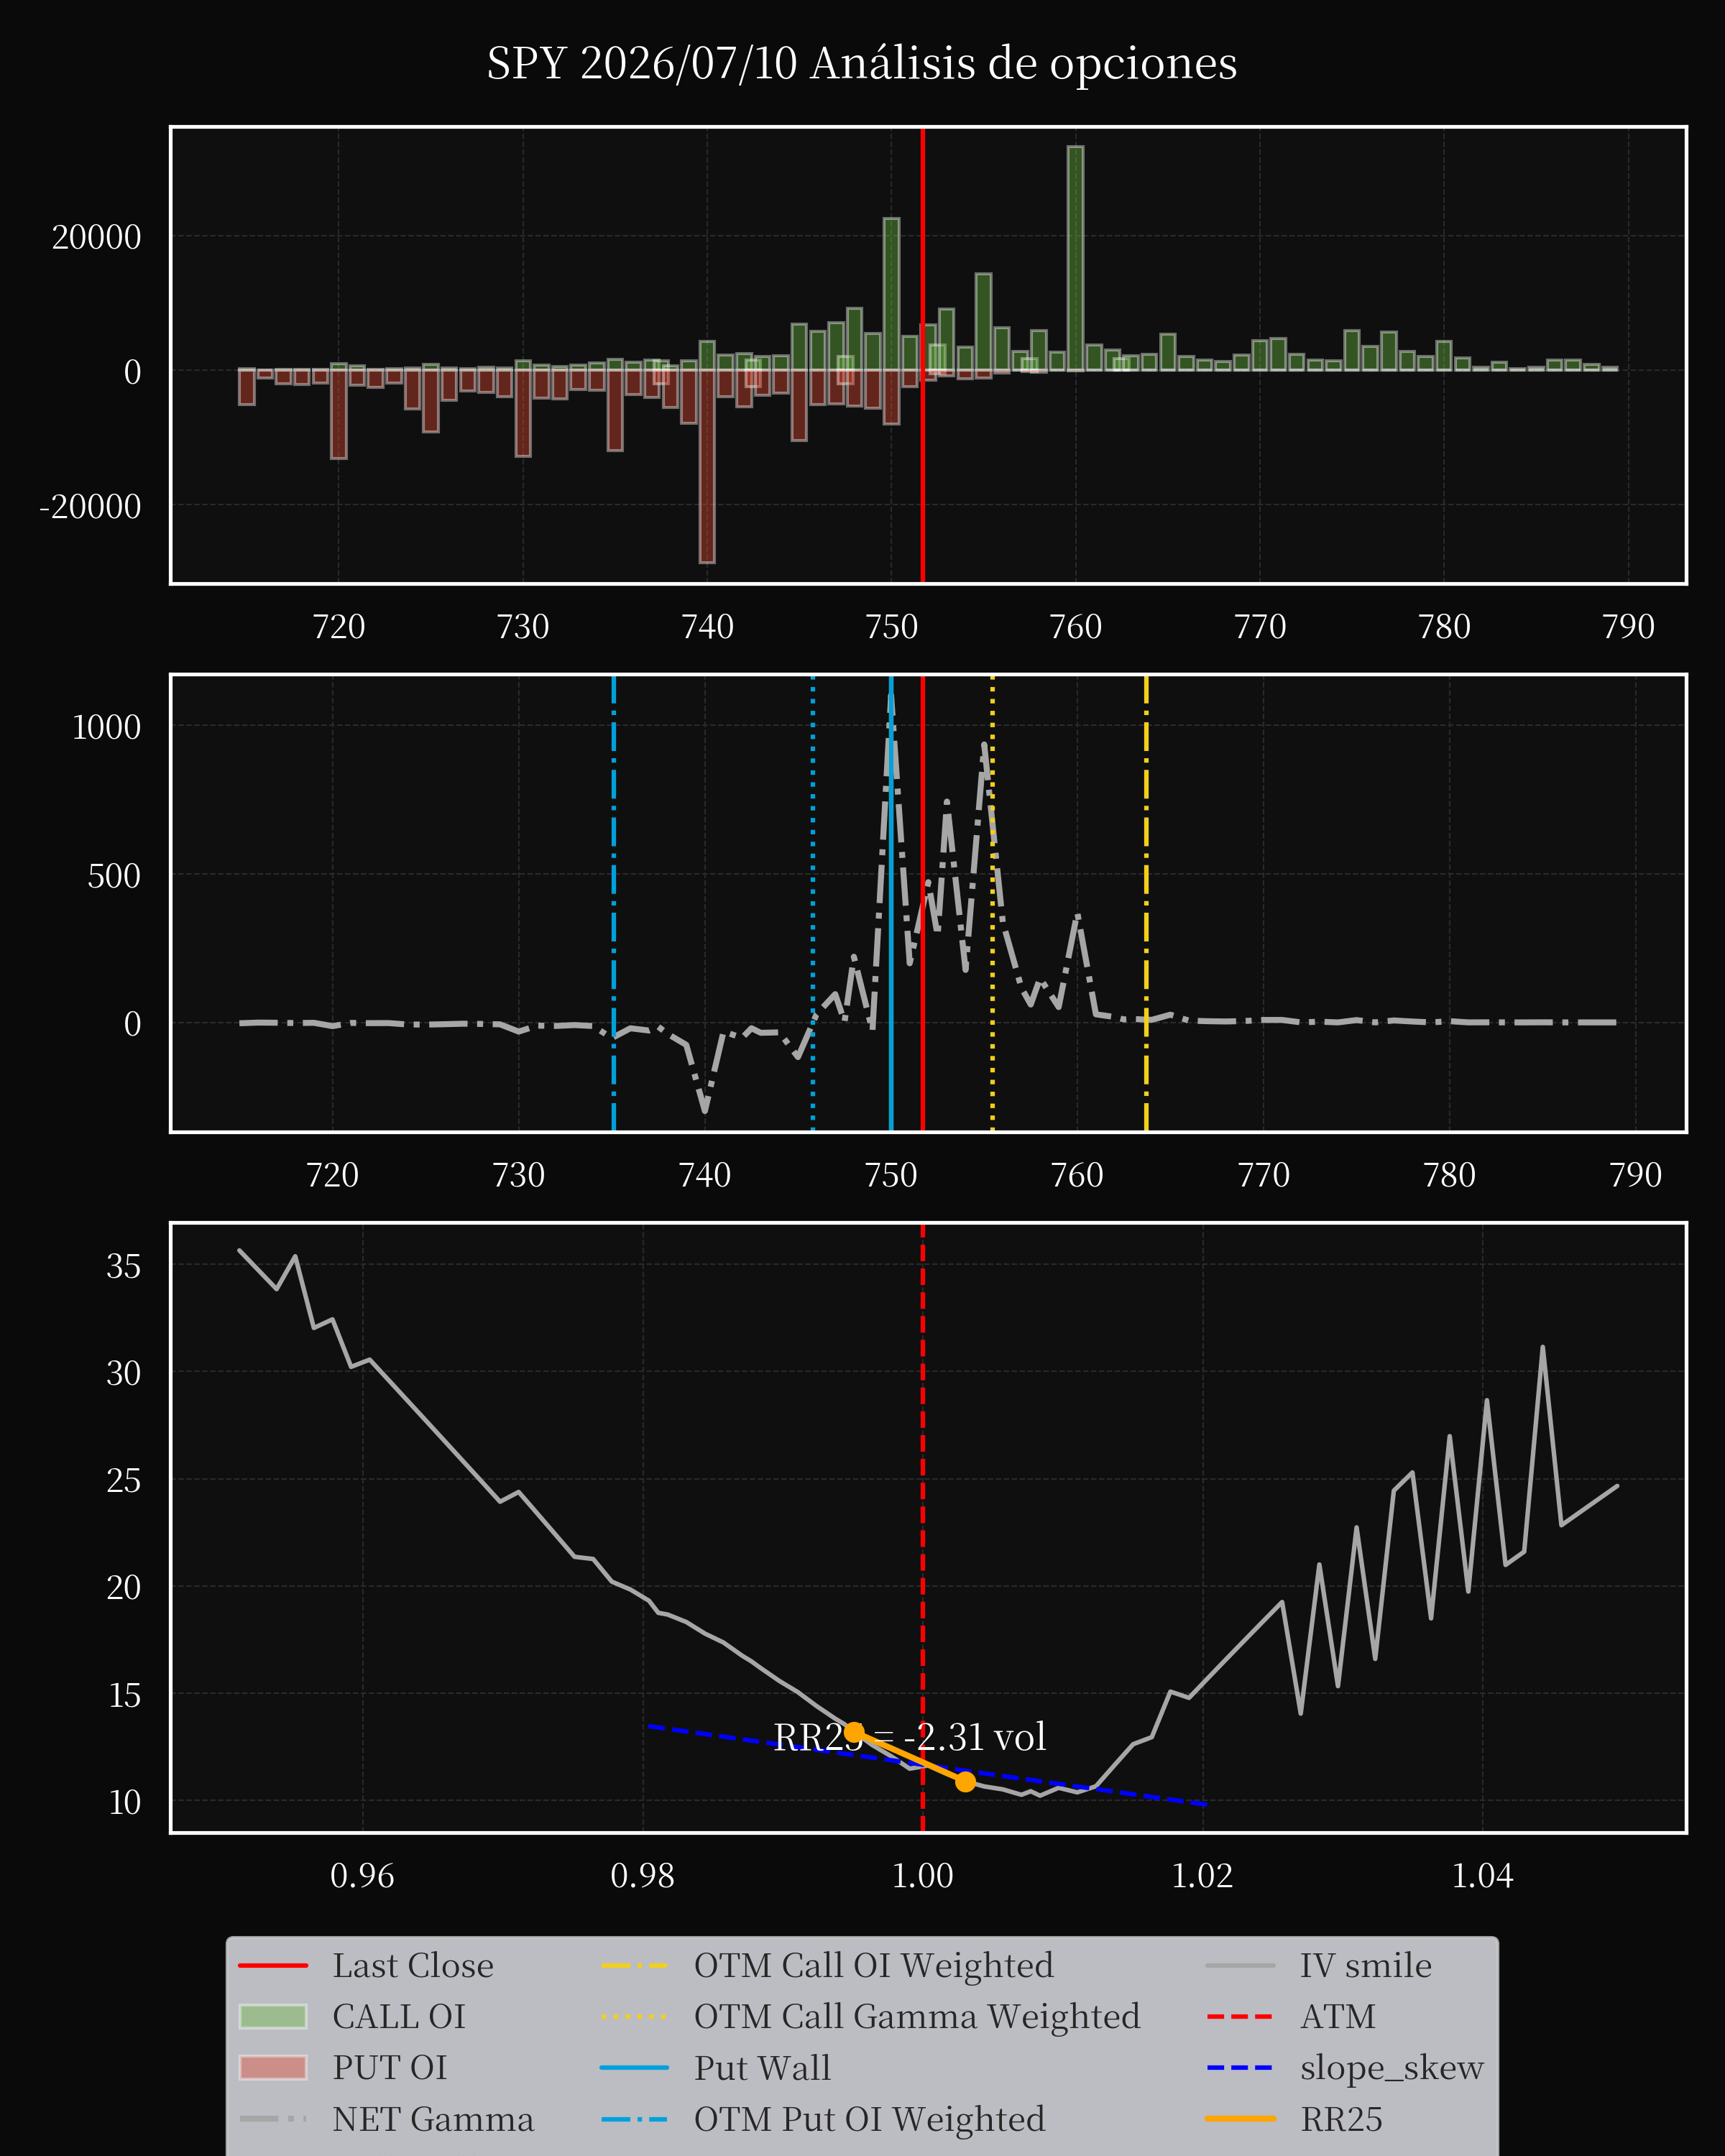The width and height of the screenshot is (1725, 2156).
Task: Click the '1000' y-axis label in gamma chart
Action: coord(107,727)
